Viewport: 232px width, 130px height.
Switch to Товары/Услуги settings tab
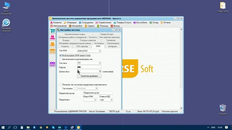[x=107, y=34]
